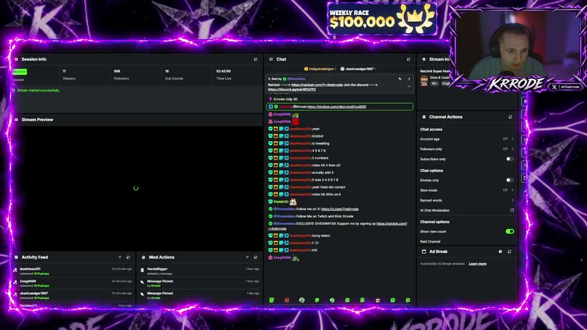
Task: Click Zeag9998 entry in Activity Feed
Action: pos(72,283)
